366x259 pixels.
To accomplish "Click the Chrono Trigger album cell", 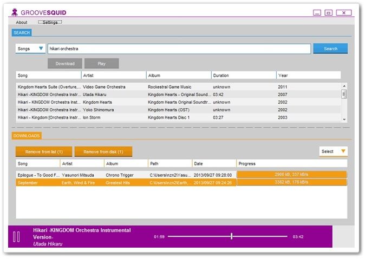I will pos(120,175).
